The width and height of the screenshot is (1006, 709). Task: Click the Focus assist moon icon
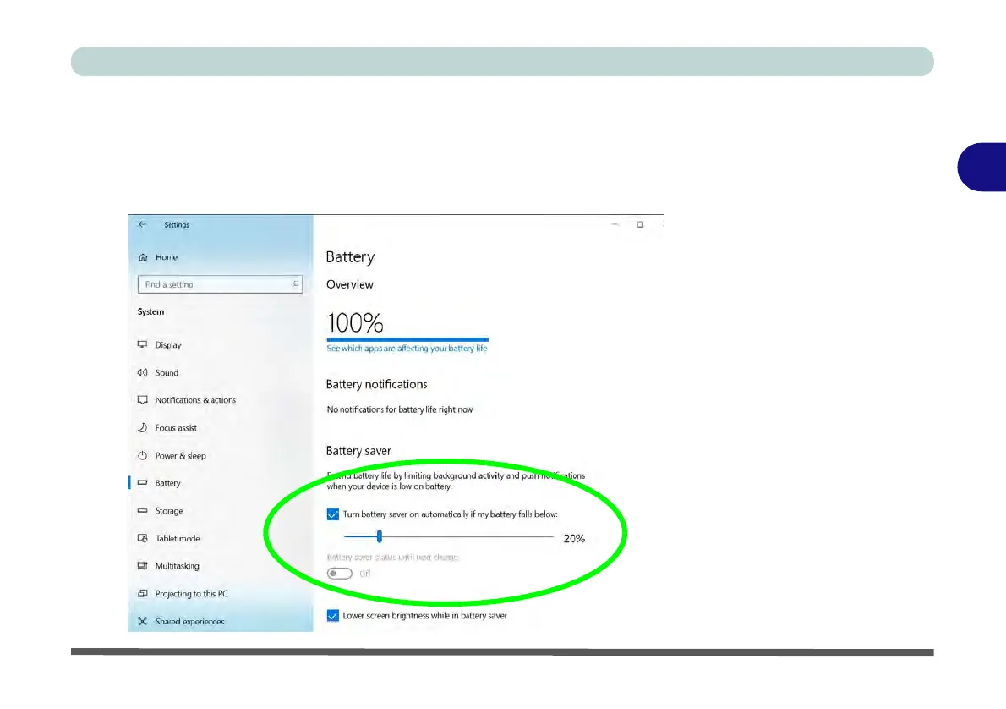142,428
